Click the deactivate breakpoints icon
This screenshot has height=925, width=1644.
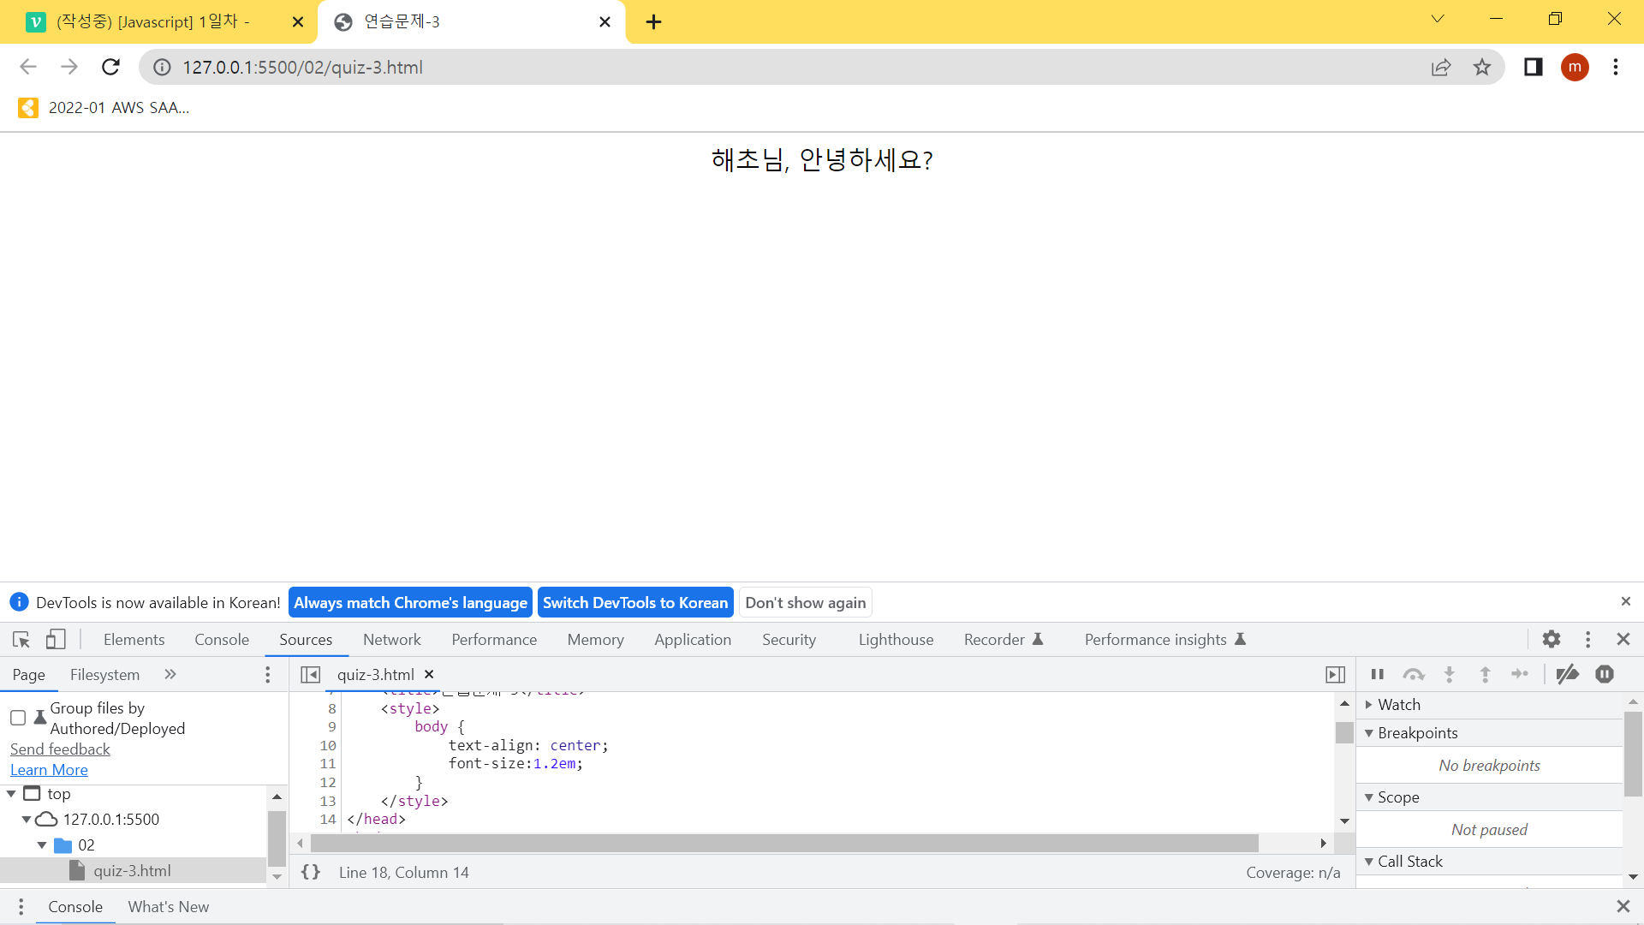click(x=1568, y=675)
